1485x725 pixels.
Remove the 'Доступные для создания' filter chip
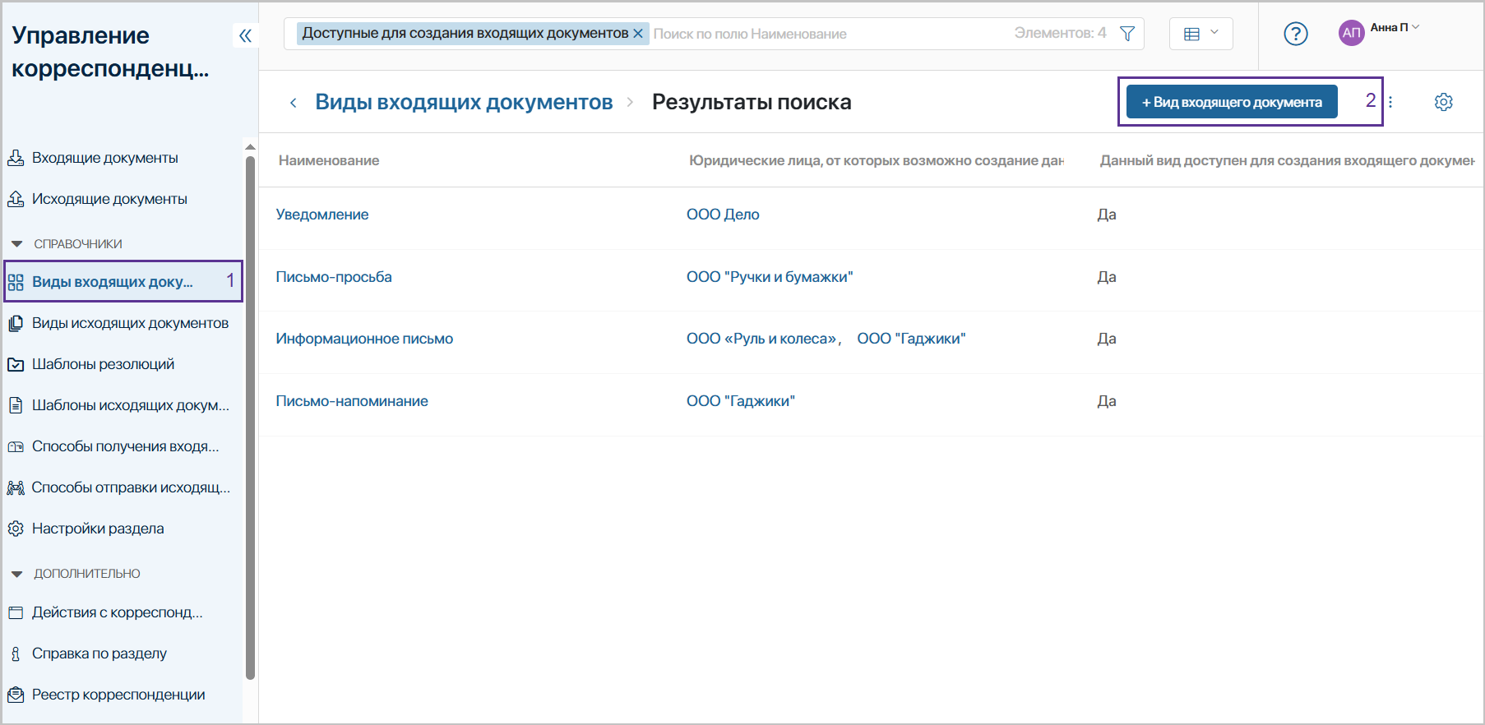click(638, 34)
